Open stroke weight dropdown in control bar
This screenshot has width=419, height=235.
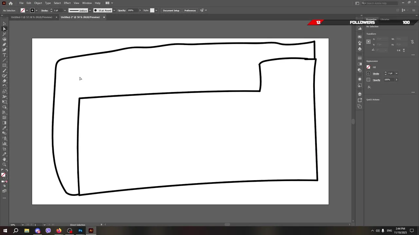[65, 10]
